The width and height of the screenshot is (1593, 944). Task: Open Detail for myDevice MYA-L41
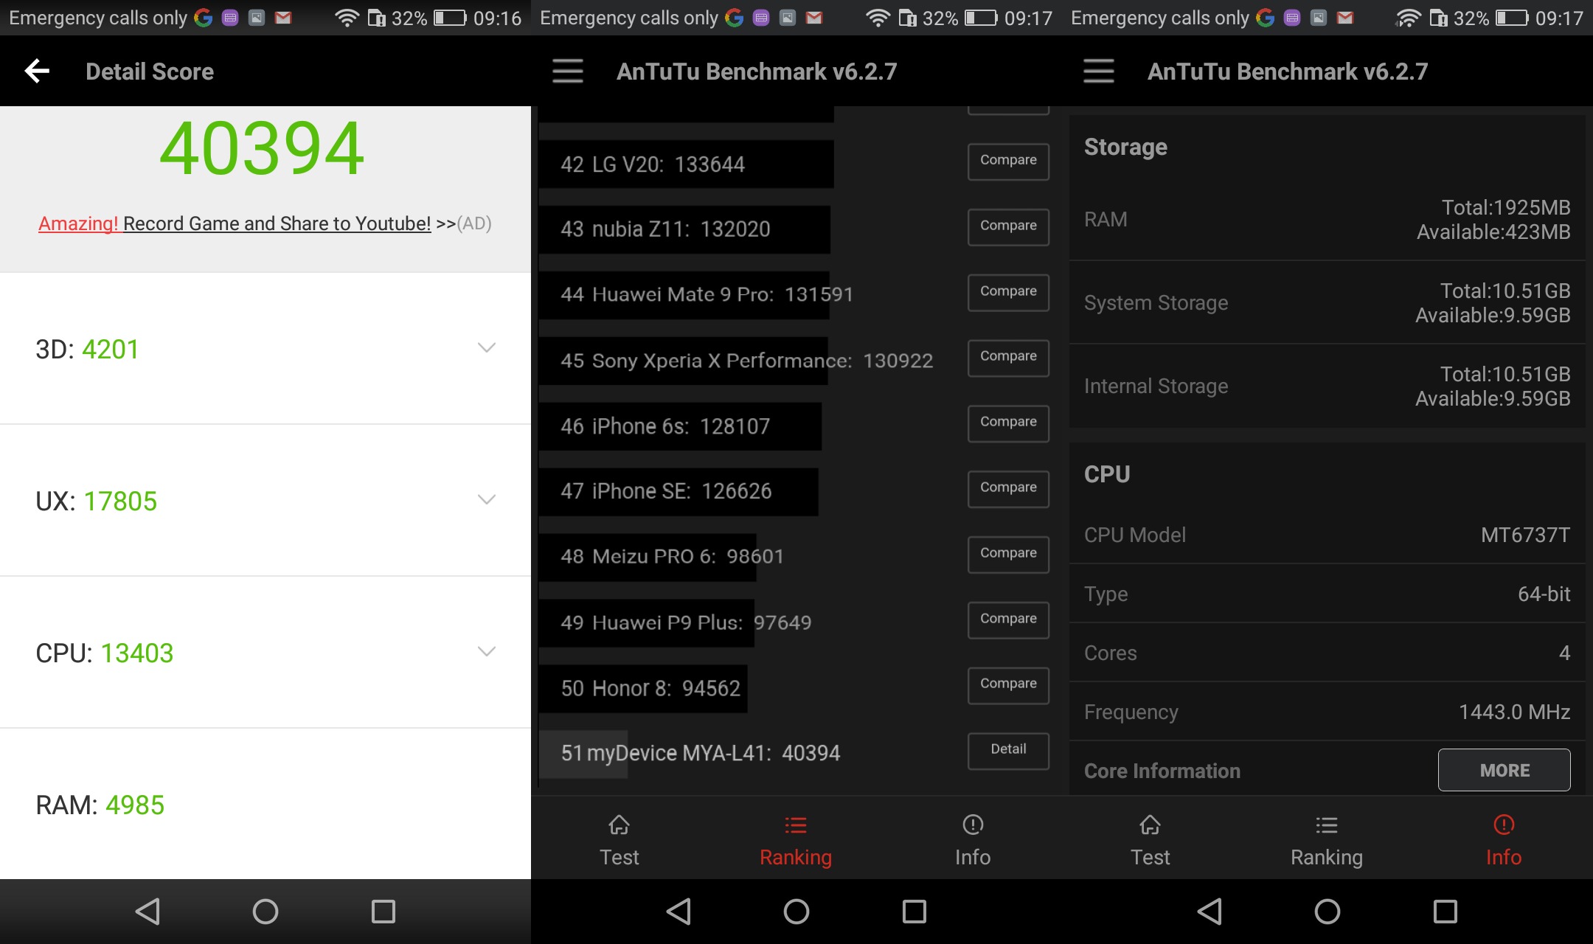1008,751
